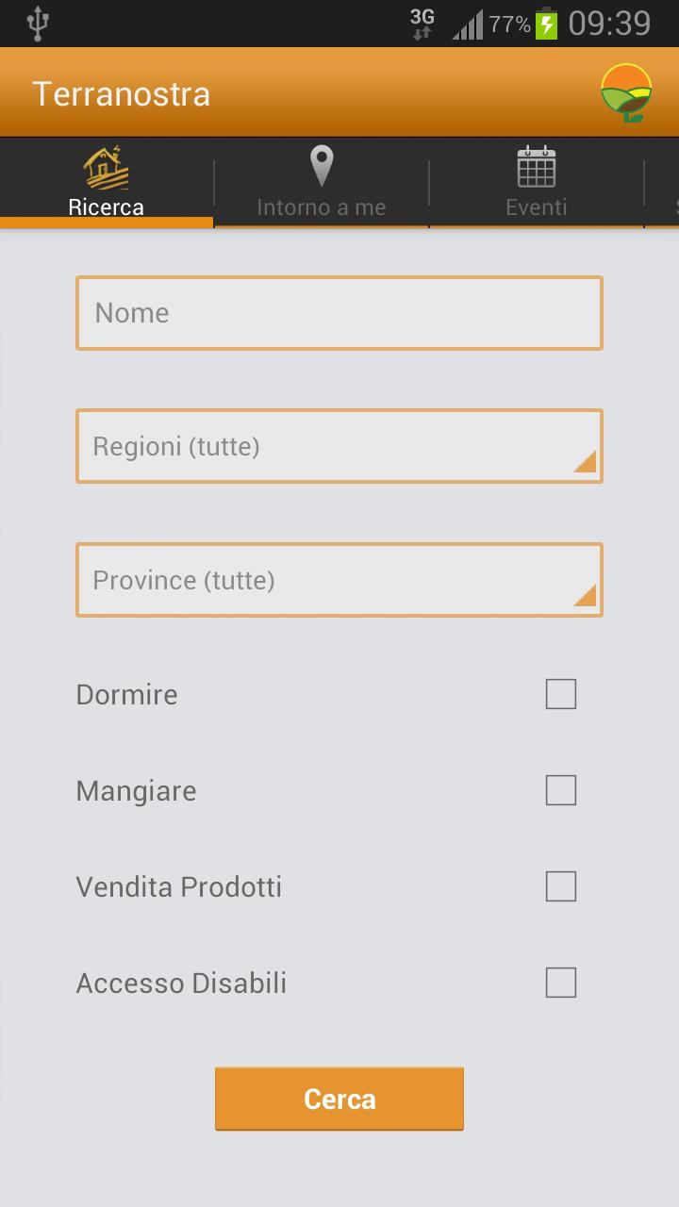
Task: Open the Eventi tab
Action: [x=537, y=207]
